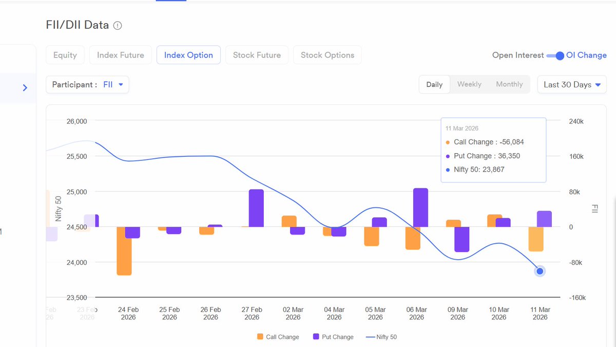Click the purple put bar for 06 Mar
The width and height of the screenshot is (616, 347).
coord(420,208)
